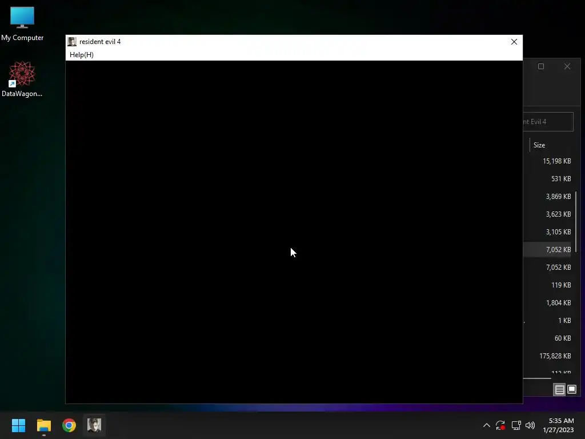This screenshot has height=439, width=585.
Task: Switch File Explorer to large thumbnails view
Action: [x=571, y=390]
